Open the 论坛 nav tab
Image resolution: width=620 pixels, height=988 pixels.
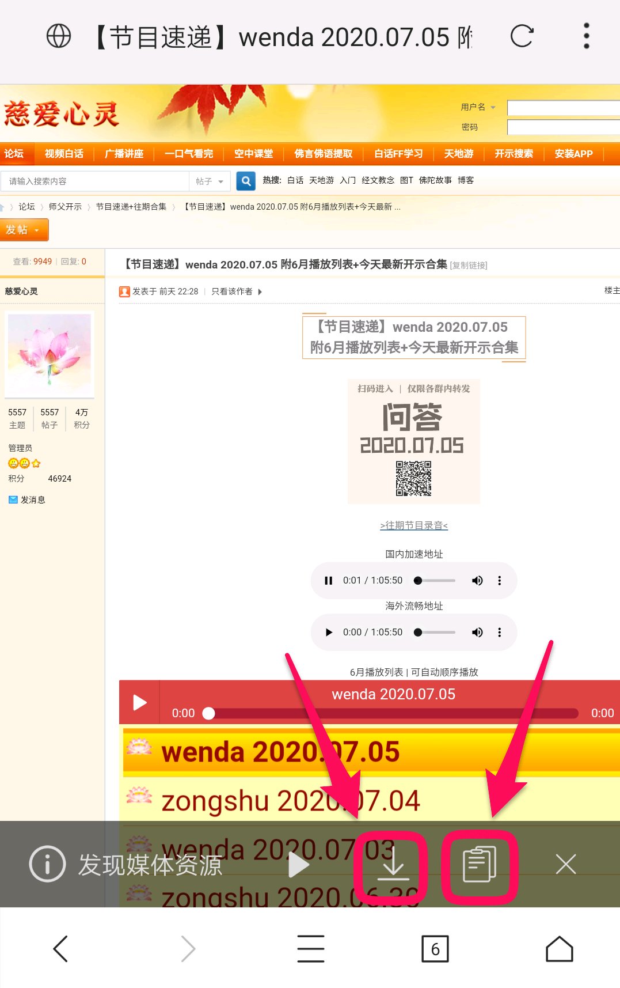point(14,154)
